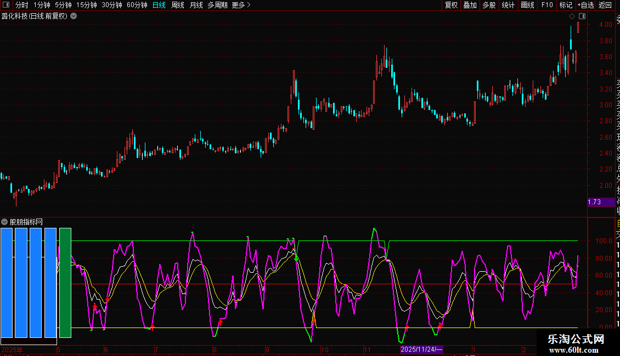Select the 分时 intraday tab
Image resolution: width=620 pixels, height=356 pixels.
click(21, 5)
